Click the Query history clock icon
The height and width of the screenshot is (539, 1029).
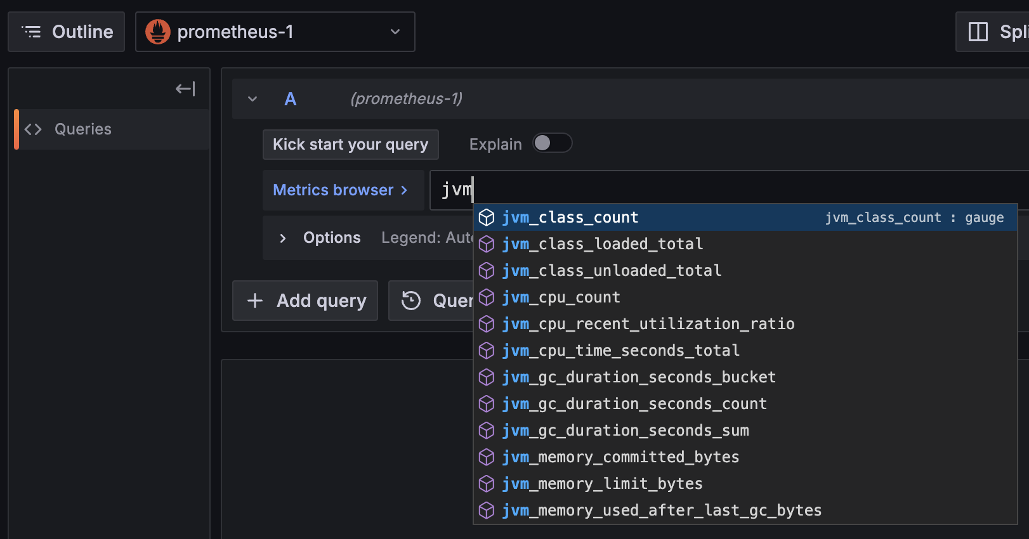pos(411,301)
